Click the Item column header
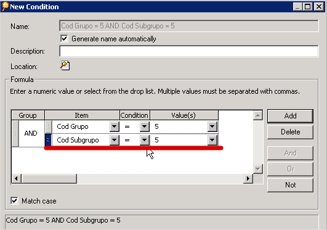 (x=82, y=115)
